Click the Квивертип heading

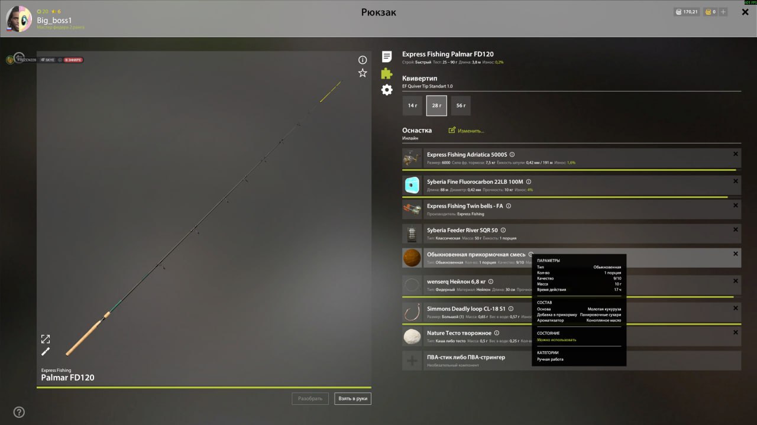click(x=419, y=78)
